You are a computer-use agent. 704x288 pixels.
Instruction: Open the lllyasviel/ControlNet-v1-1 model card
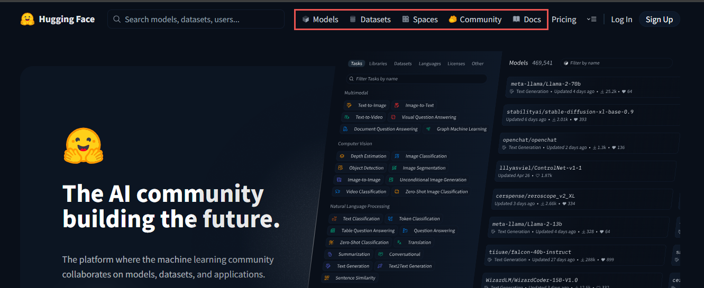click(x=587, y=171)
